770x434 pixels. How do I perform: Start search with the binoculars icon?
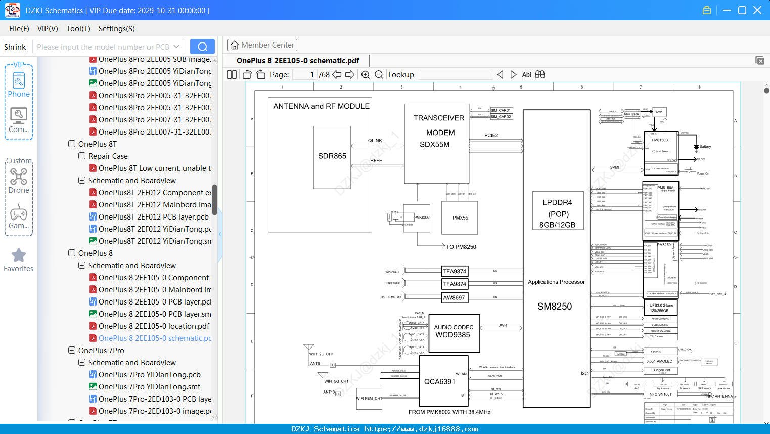coord(540,74)
